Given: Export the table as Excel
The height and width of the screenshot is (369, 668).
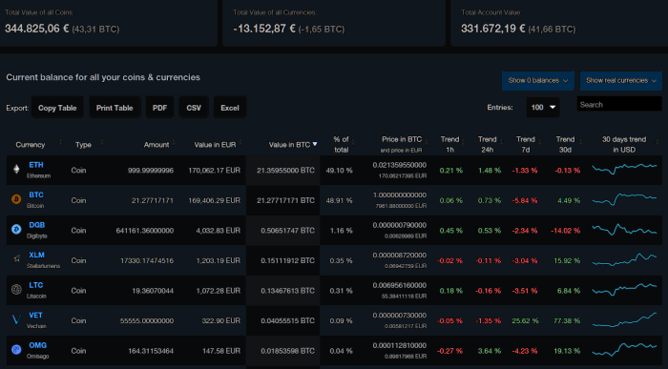Looking at the screenshot, I should pos(230,108).
